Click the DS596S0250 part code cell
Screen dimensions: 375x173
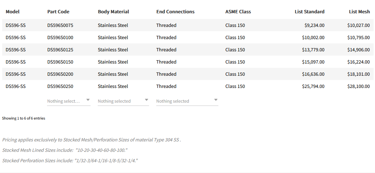pos(60,86)
